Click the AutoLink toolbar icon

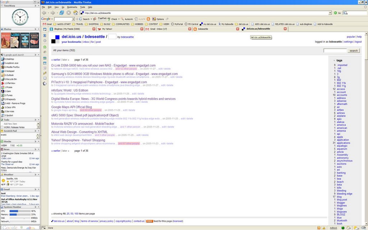click(127, 19)
